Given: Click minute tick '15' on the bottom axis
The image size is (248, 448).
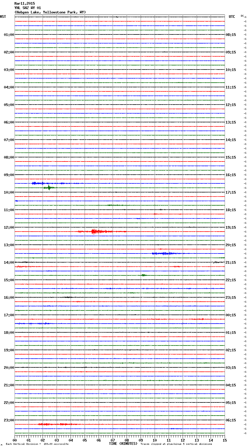Looking at the screenshot, I should point(225,440).
